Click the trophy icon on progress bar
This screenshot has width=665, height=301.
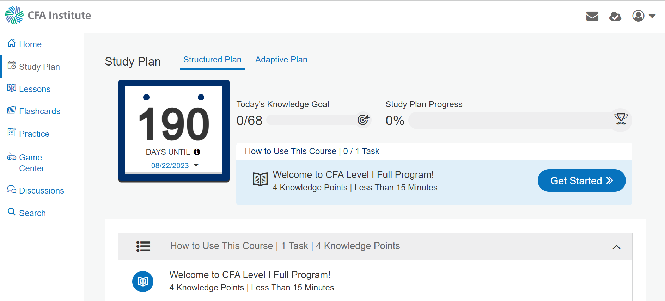pyautogui.click(x=621, y=119)
